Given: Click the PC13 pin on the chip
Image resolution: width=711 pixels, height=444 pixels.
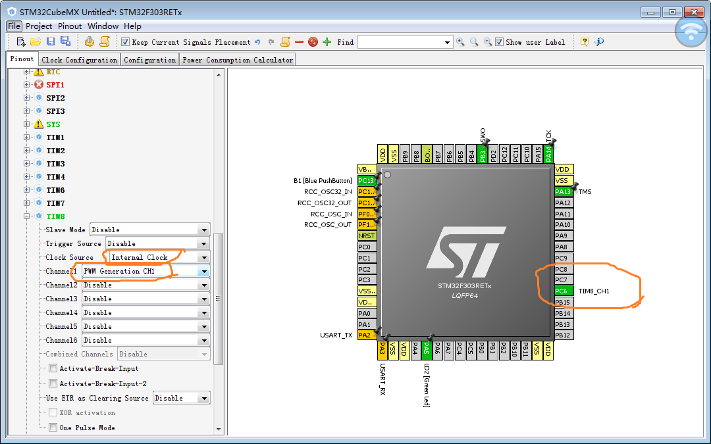Looking at the screenshot, I should (367, 180).
